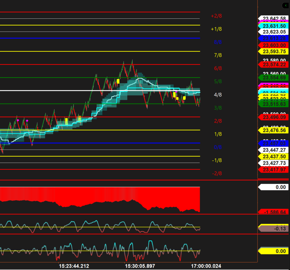This screenshot has width=290, height=270.
Task: Click the red 6/8 level label
Action: pyautogui.click(x=218, y=68)
